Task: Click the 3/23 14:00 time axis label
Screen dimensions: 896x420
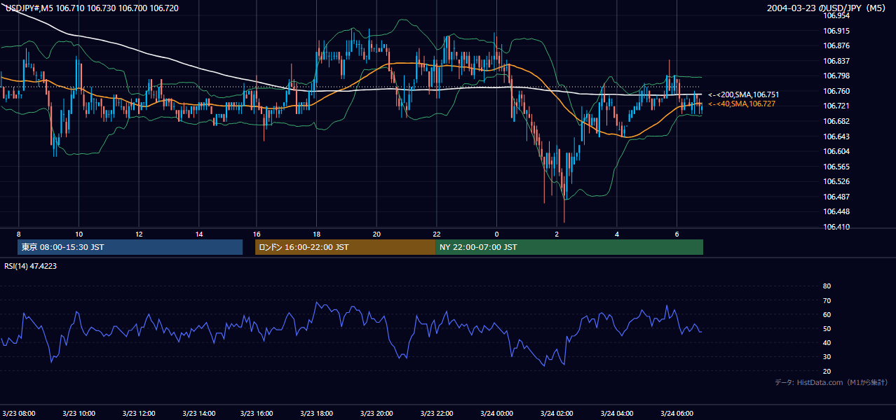Action: [198, 413]
